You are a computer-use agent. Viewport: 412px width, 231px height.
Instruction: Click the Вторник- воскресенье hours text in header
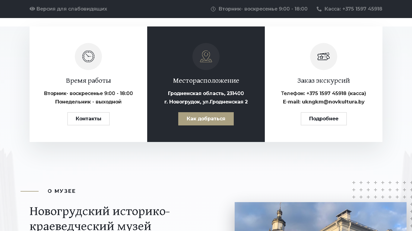point(263,9)
